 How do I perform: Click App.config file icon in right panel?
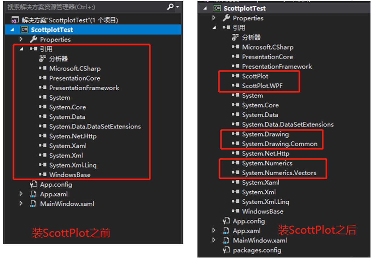point(226,221)
